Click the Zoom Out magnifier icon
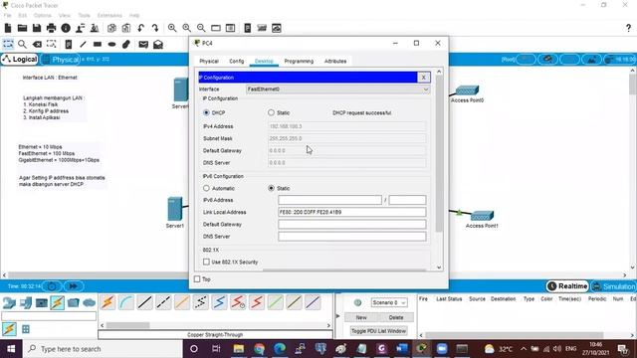This screenshot has height=358, width=637. [201, 28]
